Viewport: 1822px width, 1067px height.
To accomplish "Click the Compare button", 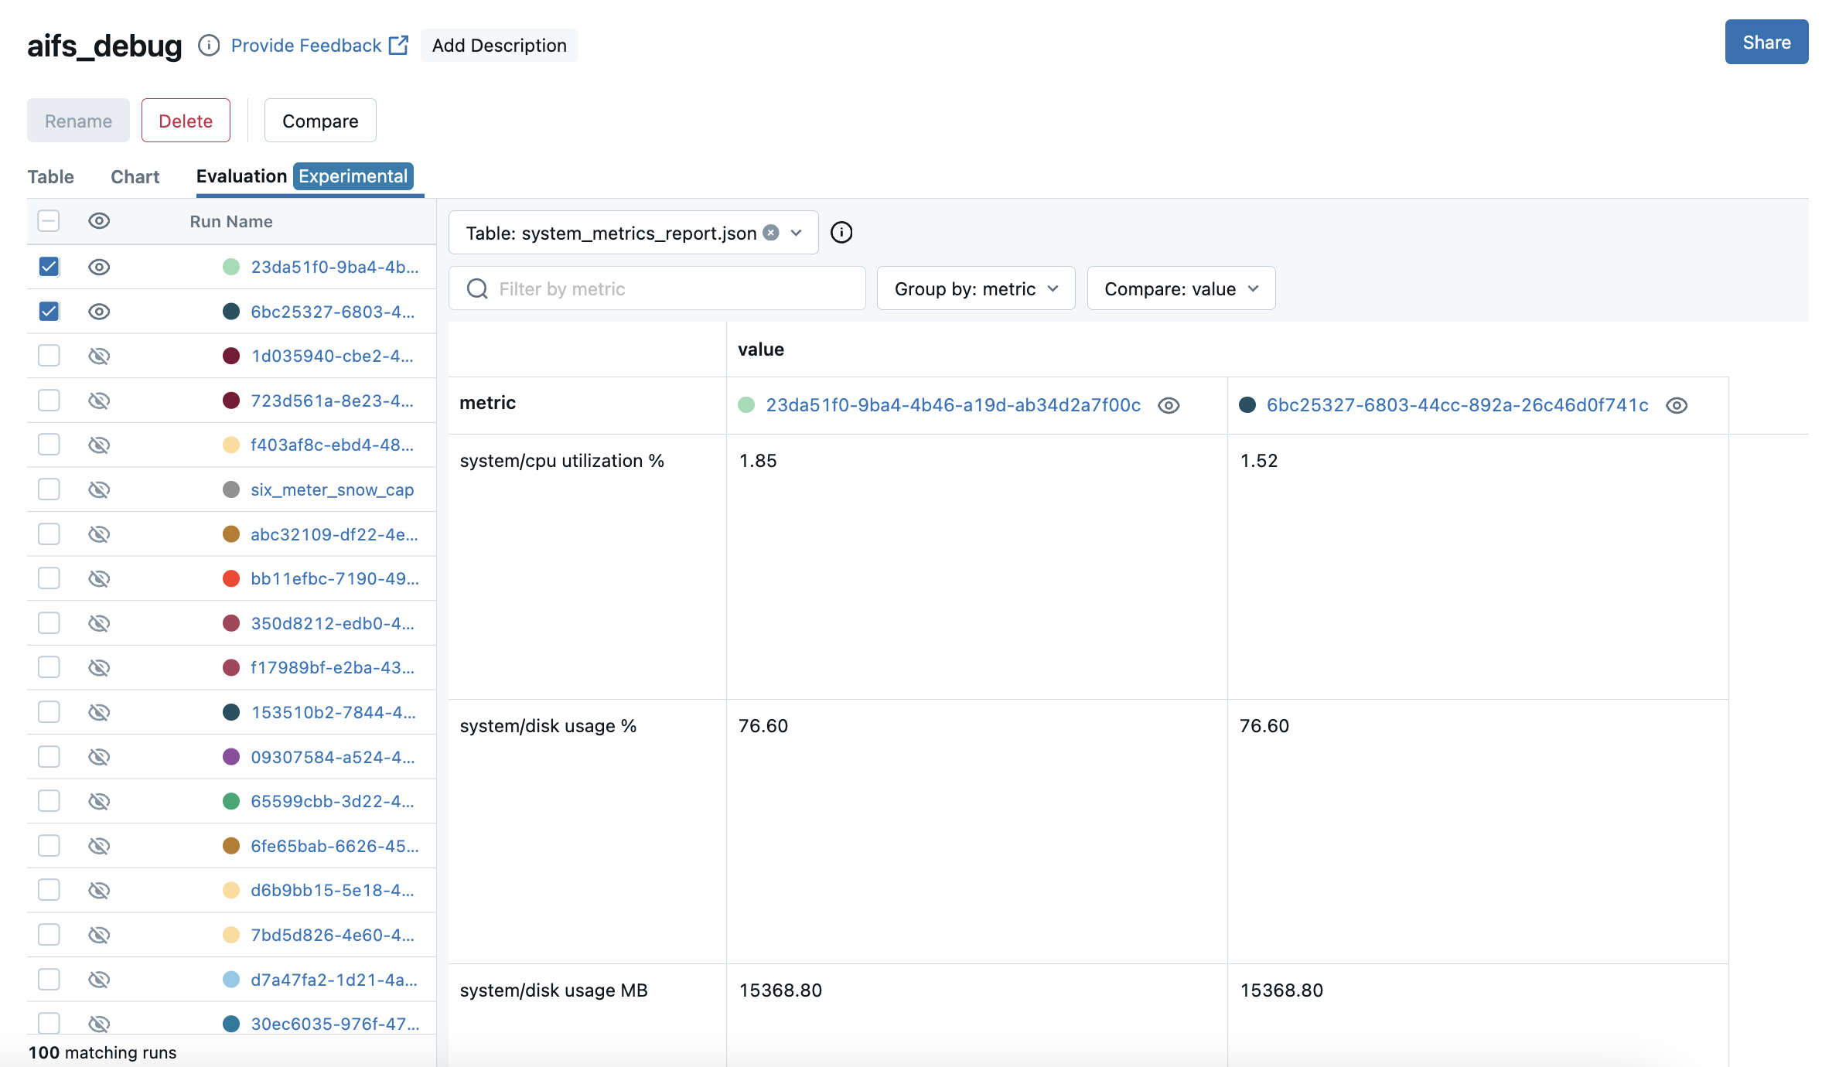I will click(x=320, y=121).
